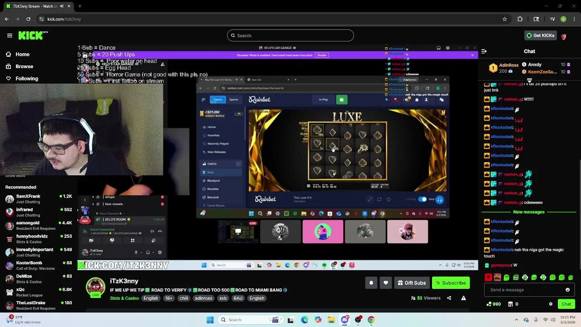Click the Gift Subs button
The height and width of the screenshot is (327, 581).
(x=412, y=283)
